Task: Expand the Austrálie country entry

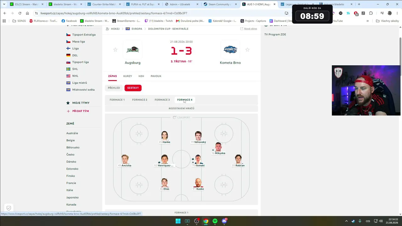Action: point(72,133)
